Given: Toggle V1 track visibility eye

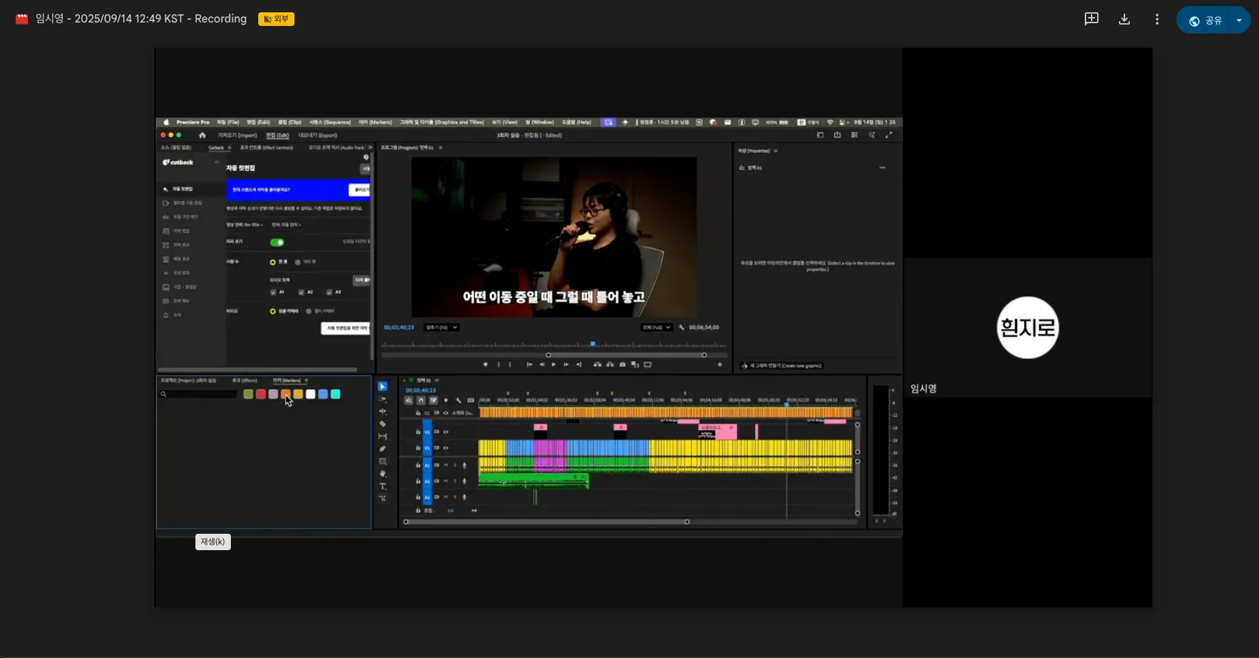Looking at the screenshot, I should click(x=446, y=448).
